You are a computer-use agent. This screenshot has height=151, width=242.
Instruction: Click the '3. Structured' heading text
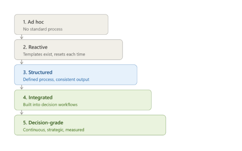tap(38, 72)
